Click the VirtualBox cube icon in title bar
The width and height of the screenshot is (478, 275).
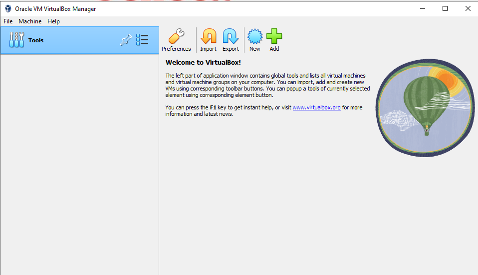point(7,8)
